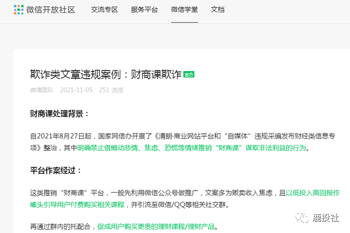This screenshot has height=233, width=350.
Task: Click the heading 财商课处理背景：
Action: click(x=60, y=114)
